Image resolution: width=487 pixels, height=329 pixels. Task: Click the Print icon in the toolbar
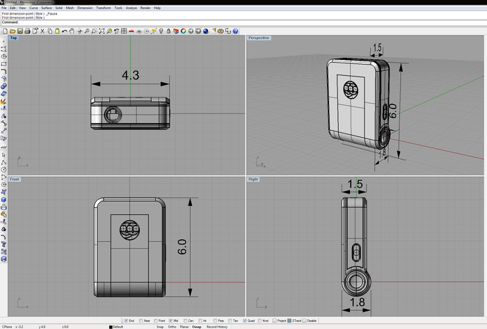point(27,31)
